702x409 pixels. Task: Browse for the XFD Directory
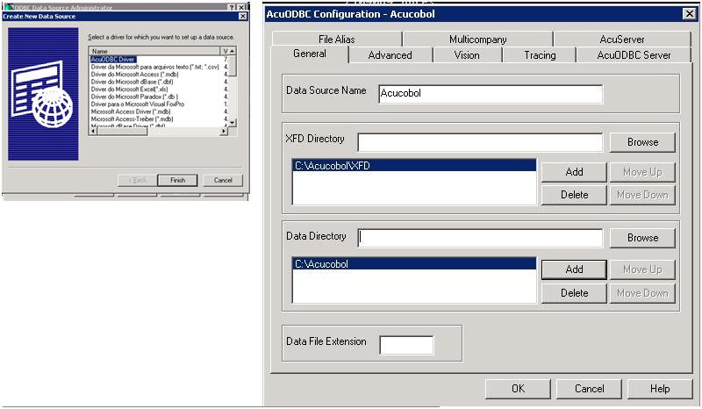pos(642,142)
